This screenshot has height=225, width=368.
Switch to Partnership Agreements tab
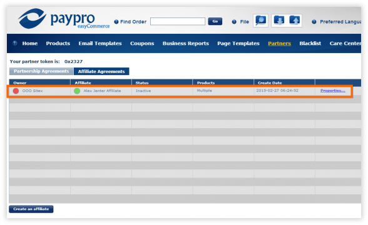pyautogui.click(x=41, y=71)
